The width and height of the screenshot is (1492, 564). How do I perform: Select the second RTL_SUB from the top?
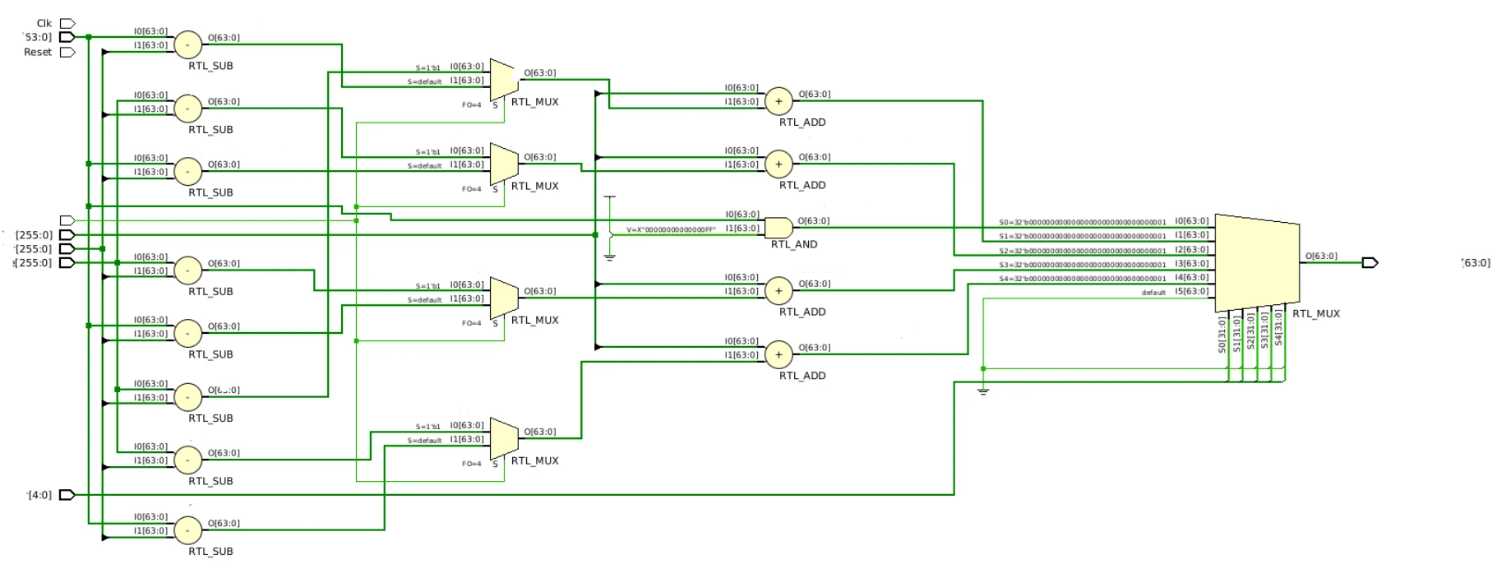pos(187,109)
